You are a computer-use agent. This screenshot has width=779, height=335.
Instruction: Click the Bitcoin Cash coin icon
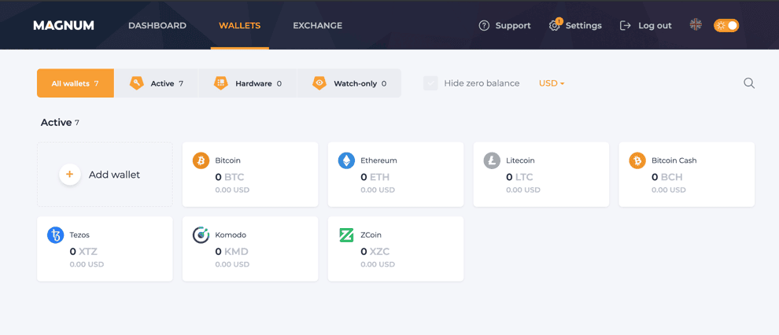[637, 160]
